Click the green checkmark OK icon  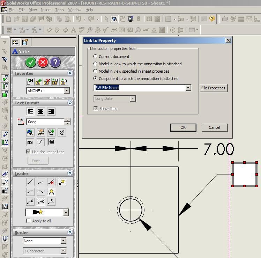(x=31, y=62)
